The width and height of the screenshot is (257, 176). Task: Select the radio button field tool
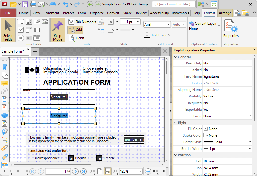click(21, 38)
